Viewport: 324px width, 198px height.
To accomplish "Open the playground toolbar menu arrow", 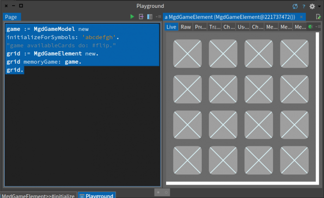I will coord(158,17).
